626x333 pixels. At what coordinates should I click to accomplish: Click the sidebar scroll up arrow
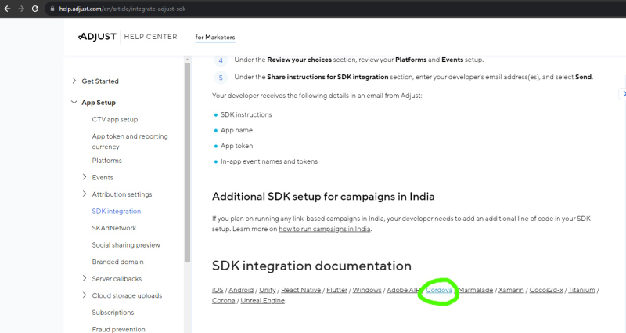(187, 60)
